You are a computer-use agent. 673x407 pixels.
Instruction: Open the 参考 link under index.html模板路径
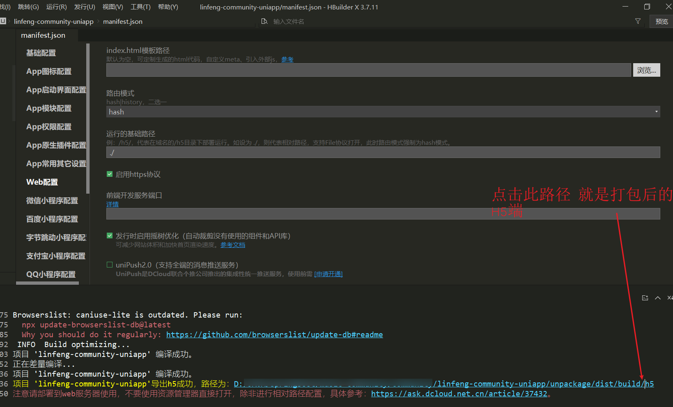point(287,59)
